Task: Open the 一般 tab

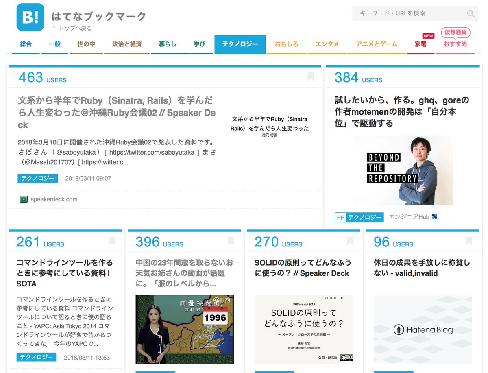Action: 54,44
